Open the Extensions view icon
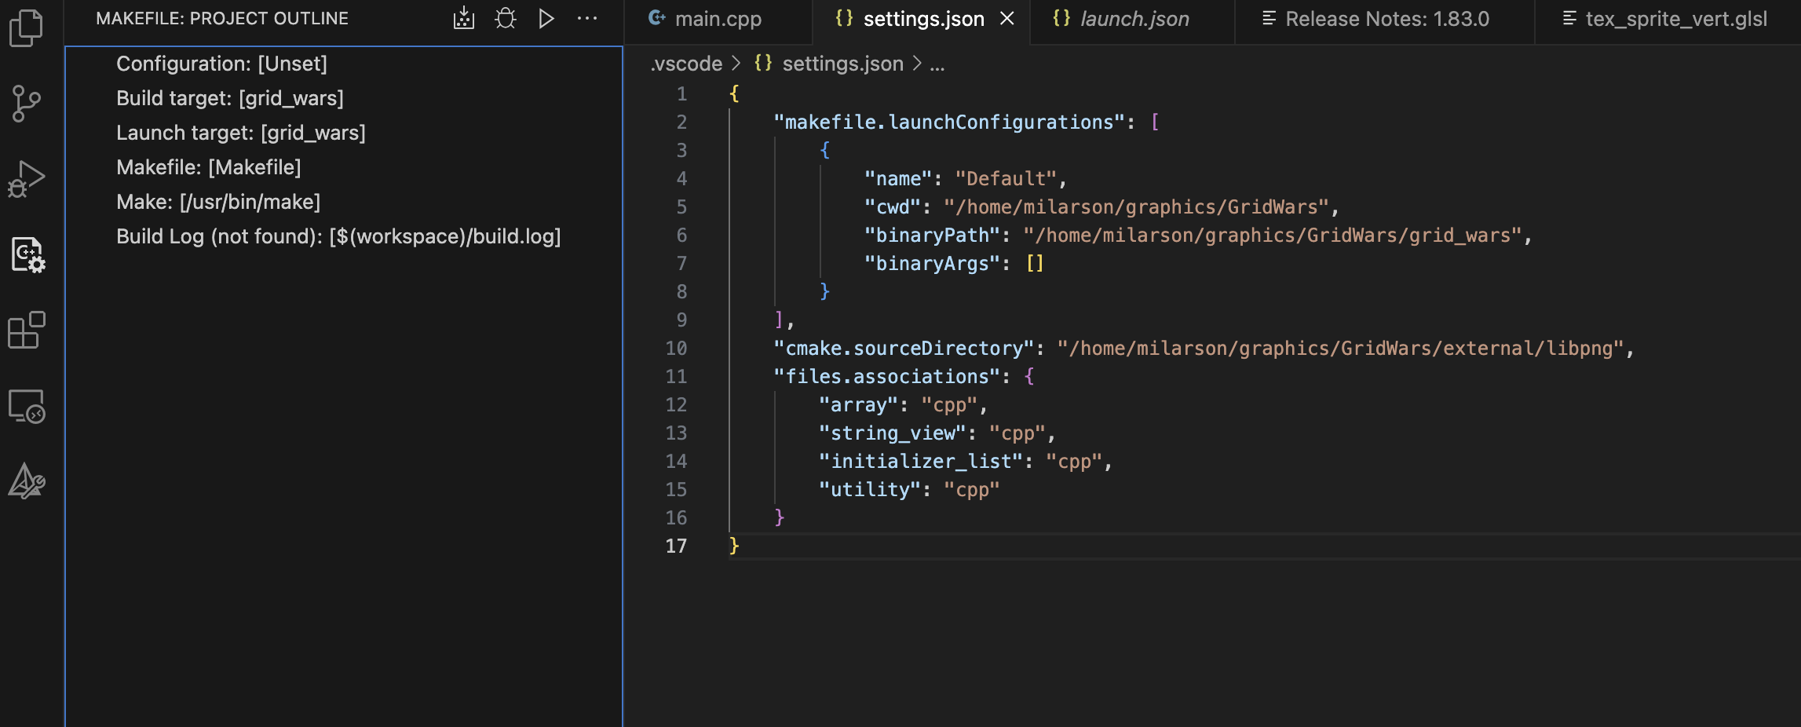 (26, 330)
